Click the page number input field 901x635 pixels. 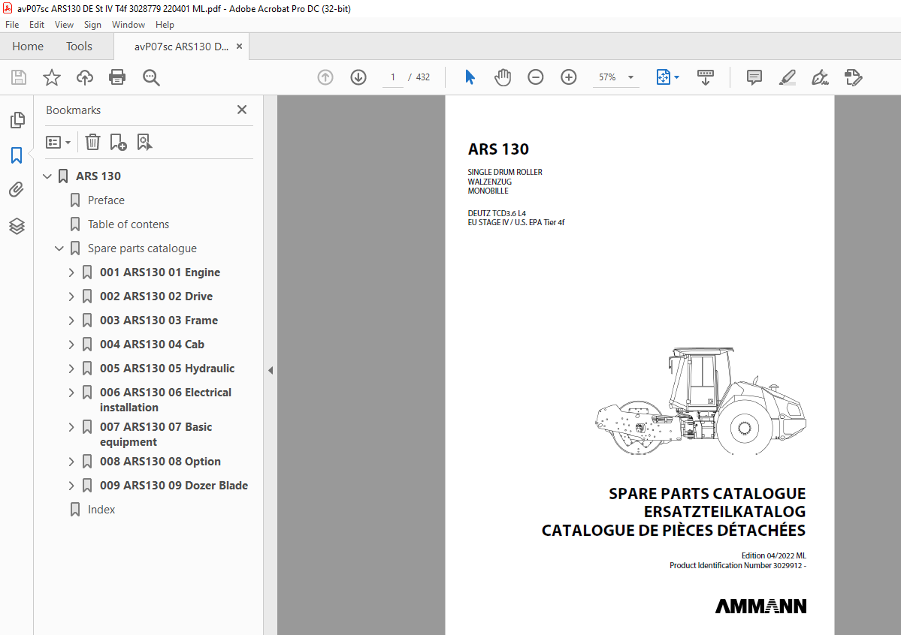coord(393,77)
